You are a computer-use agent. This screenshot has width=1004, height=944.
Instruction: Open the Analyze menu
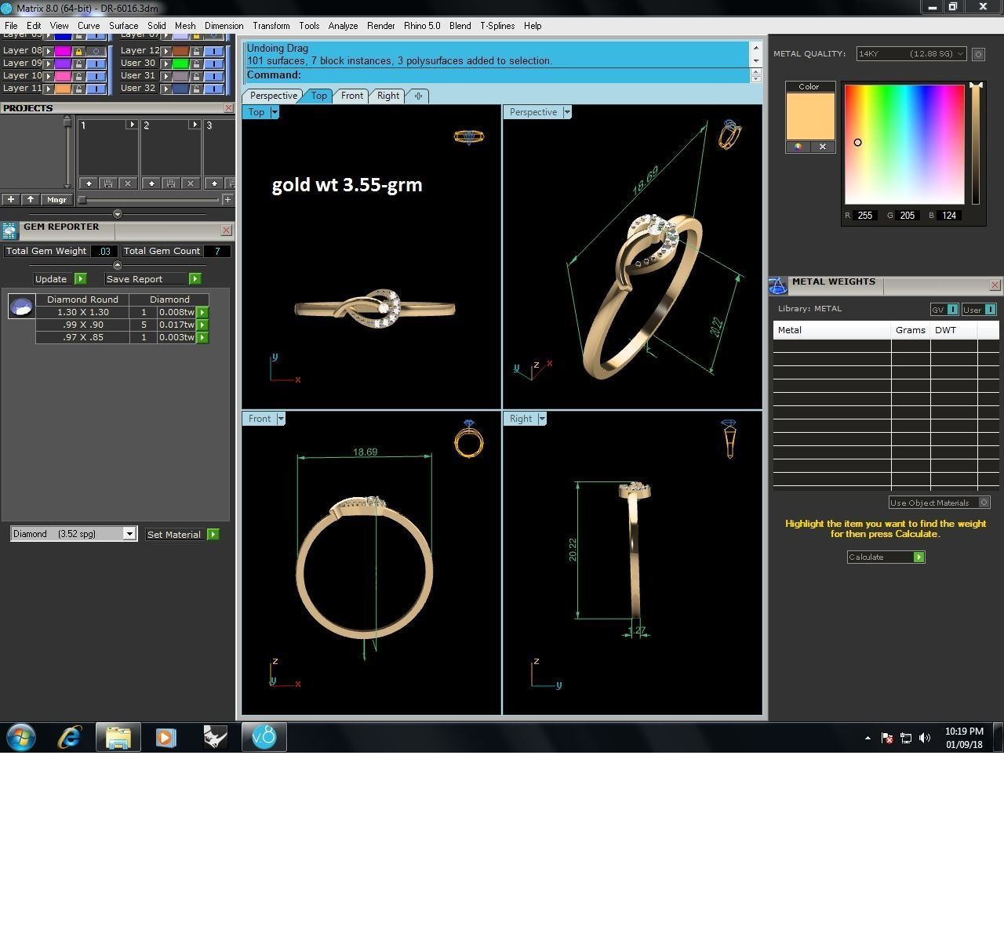343,26
